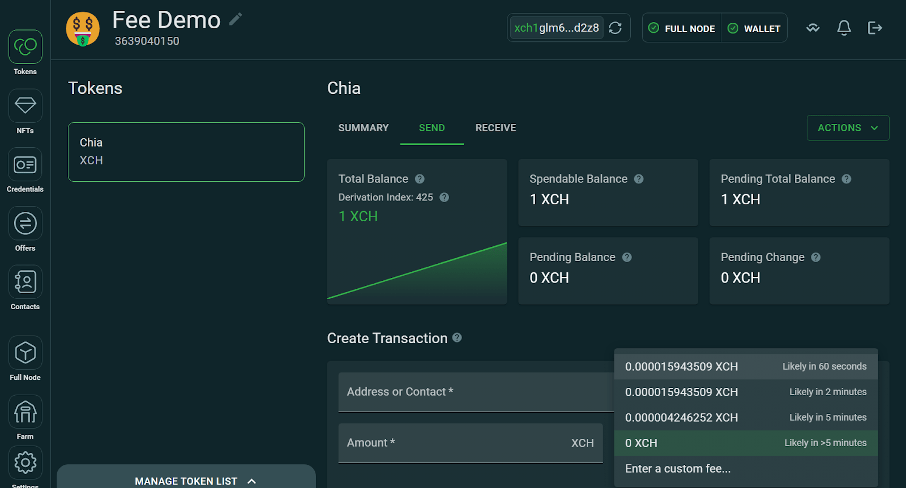906x488 pixels.
Task: Edit wallet name with pencil icon
Action: pyautogui.click(x=236, y=19)
